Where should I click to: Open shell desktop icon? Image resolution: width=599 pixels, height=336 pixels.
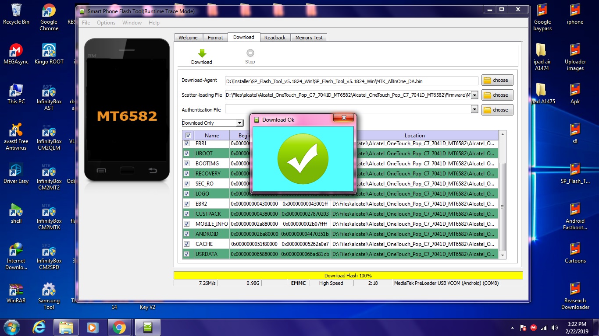pos(16,213)
